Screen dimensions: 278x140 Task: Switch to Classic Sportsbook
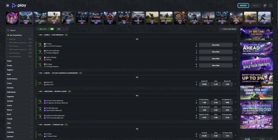[x=228, y=29]
